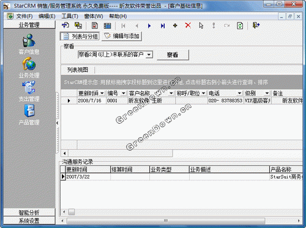Open the 工具(T) menu
The height and width of the screenshot is (228, 306).
70,16
